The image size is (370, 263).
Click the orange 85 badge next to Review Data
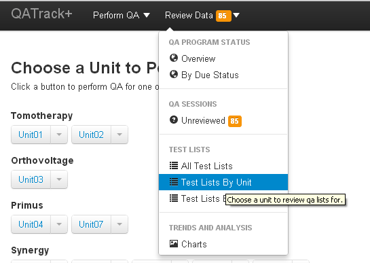pos(223,16)
